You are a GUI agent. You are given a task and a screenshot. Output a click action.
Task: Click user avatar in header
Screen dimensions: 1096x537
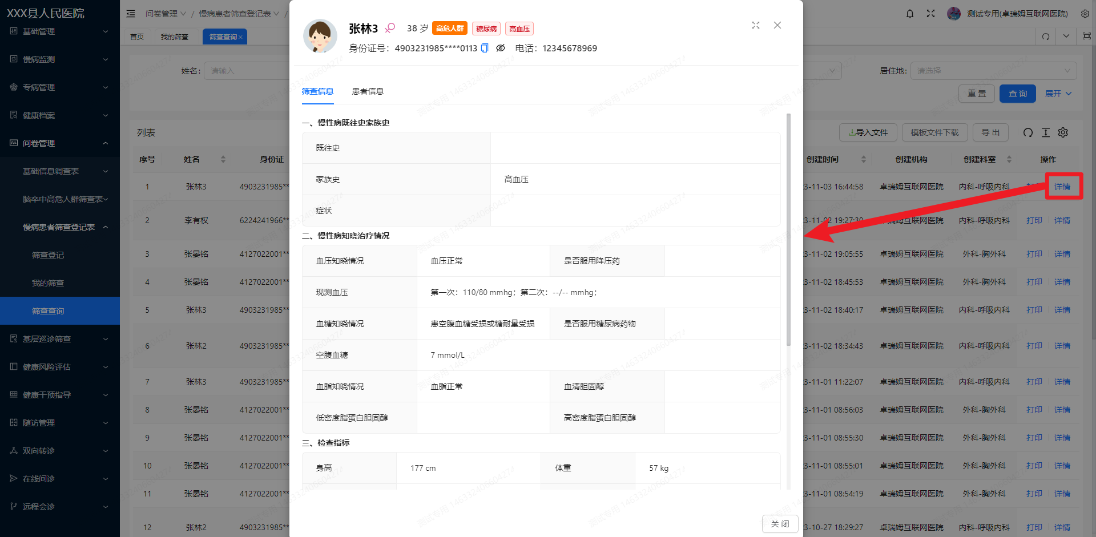click(x=954, y=14)
